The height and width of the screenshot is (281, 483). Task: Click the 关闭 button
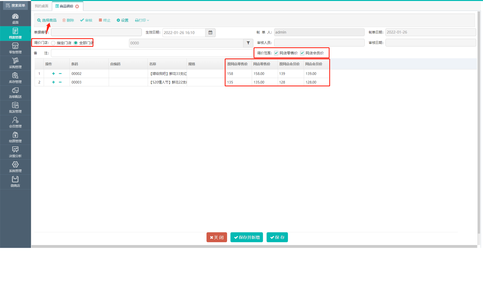[x=217, y=237]
